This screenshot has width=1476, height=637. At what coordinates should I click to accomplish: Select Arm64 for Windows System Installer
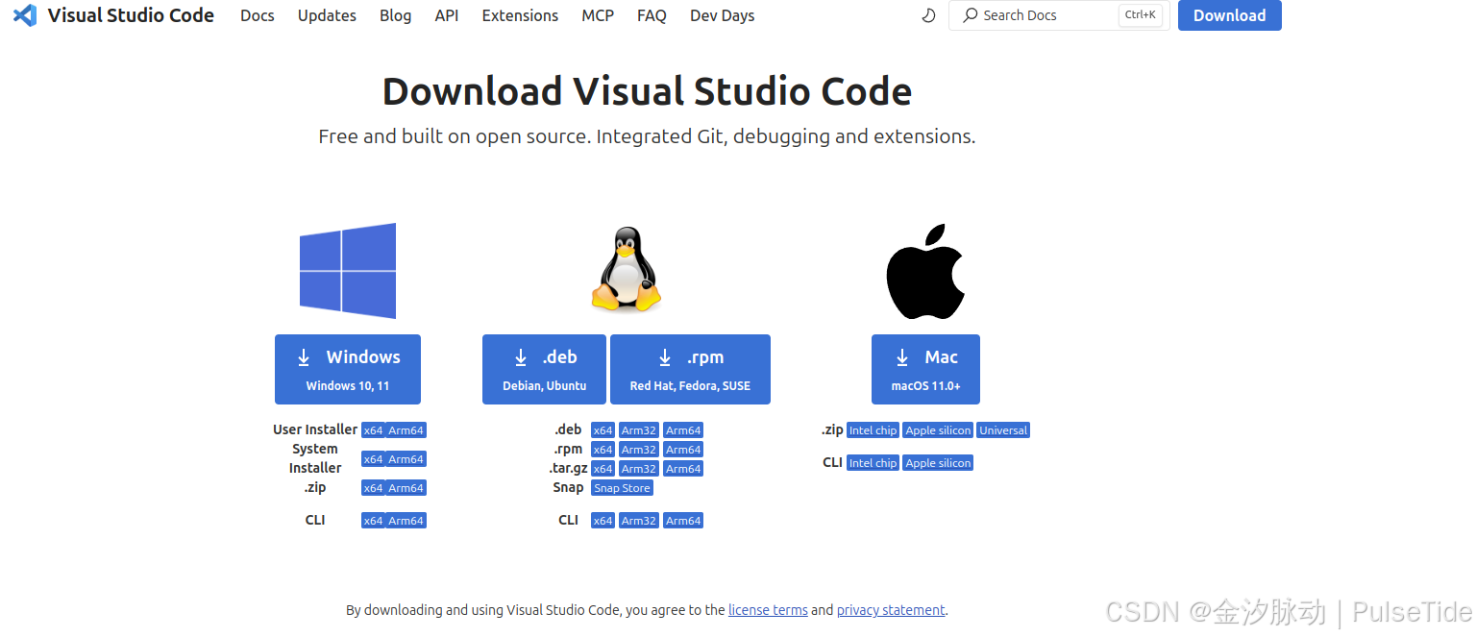tap(406, 459)
